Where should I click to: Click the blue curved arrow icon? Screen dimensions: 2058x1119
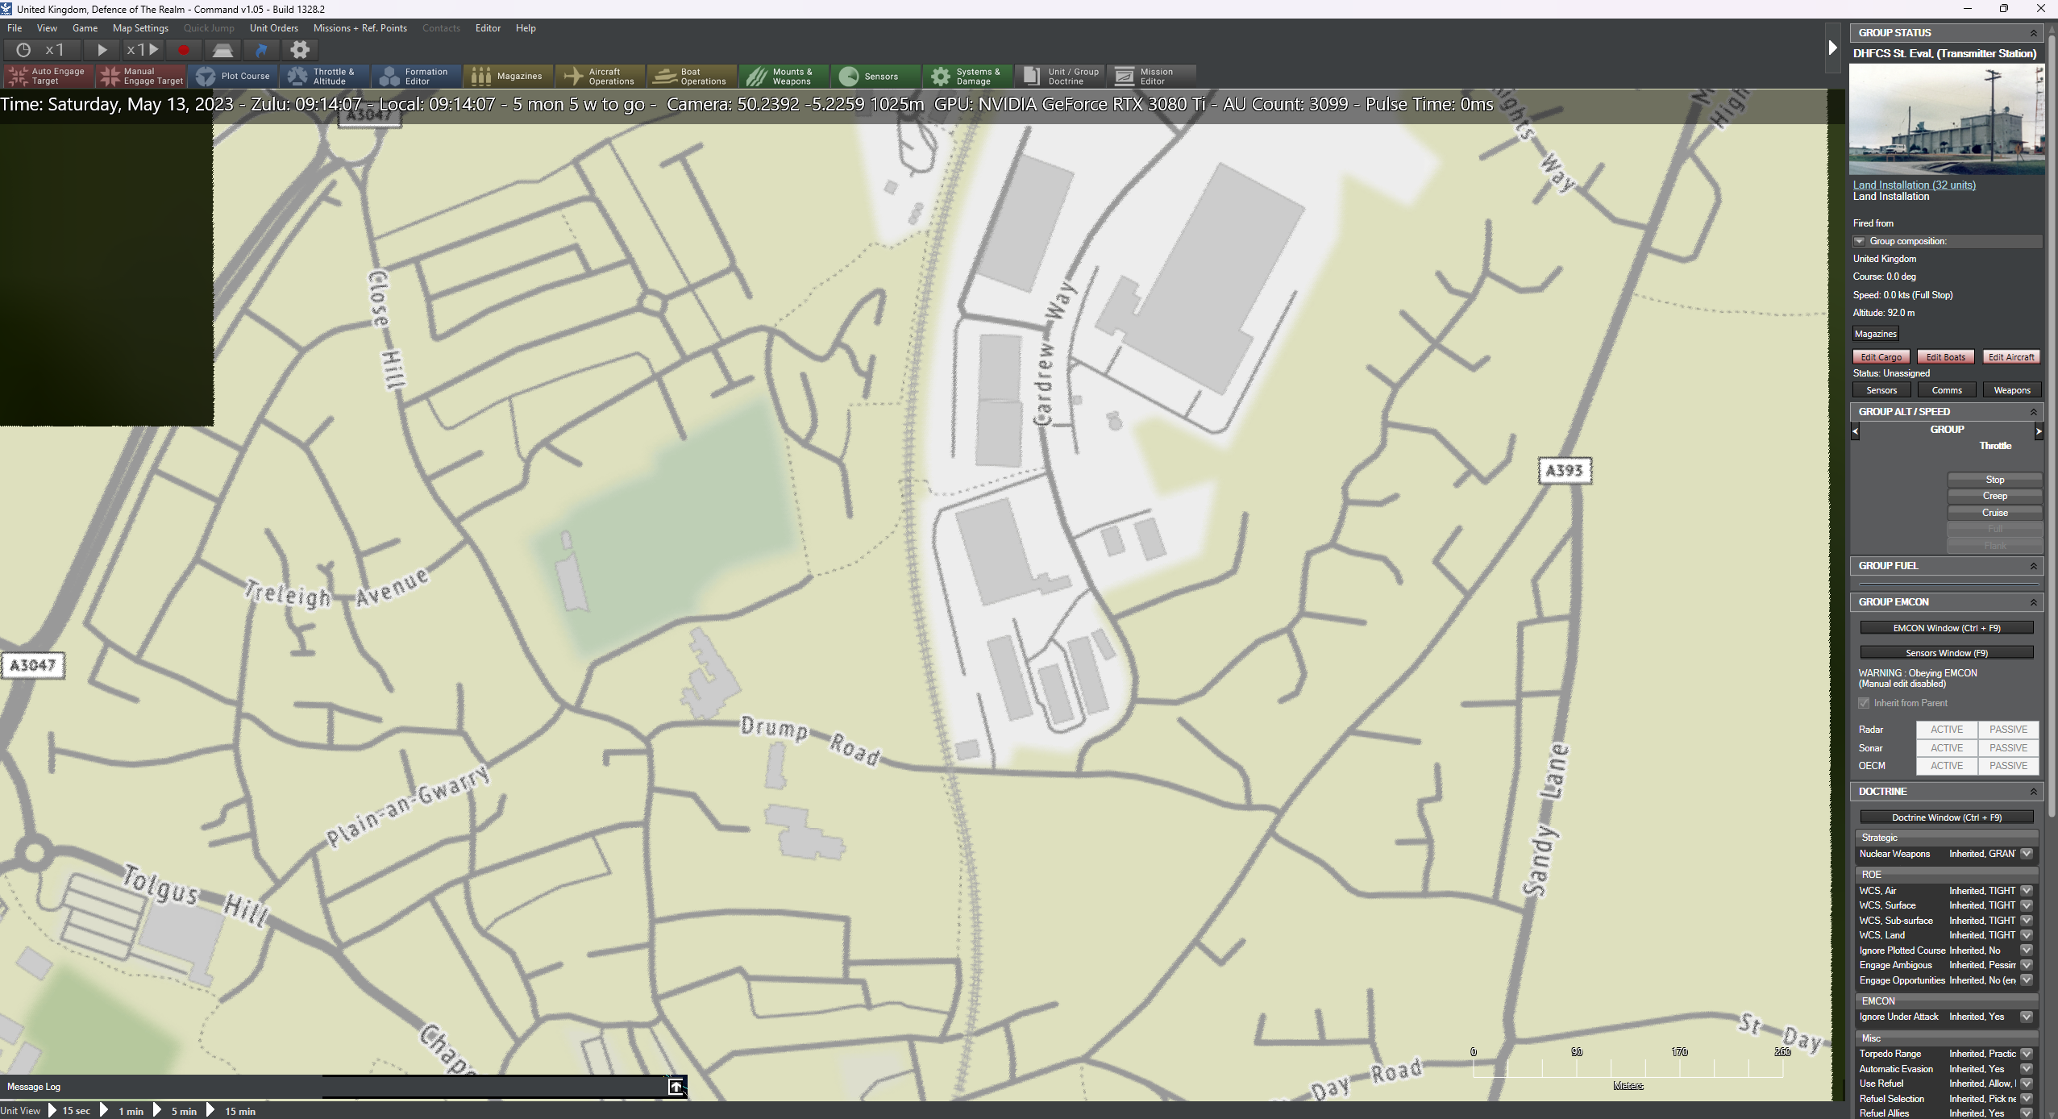tap(261, 50)
